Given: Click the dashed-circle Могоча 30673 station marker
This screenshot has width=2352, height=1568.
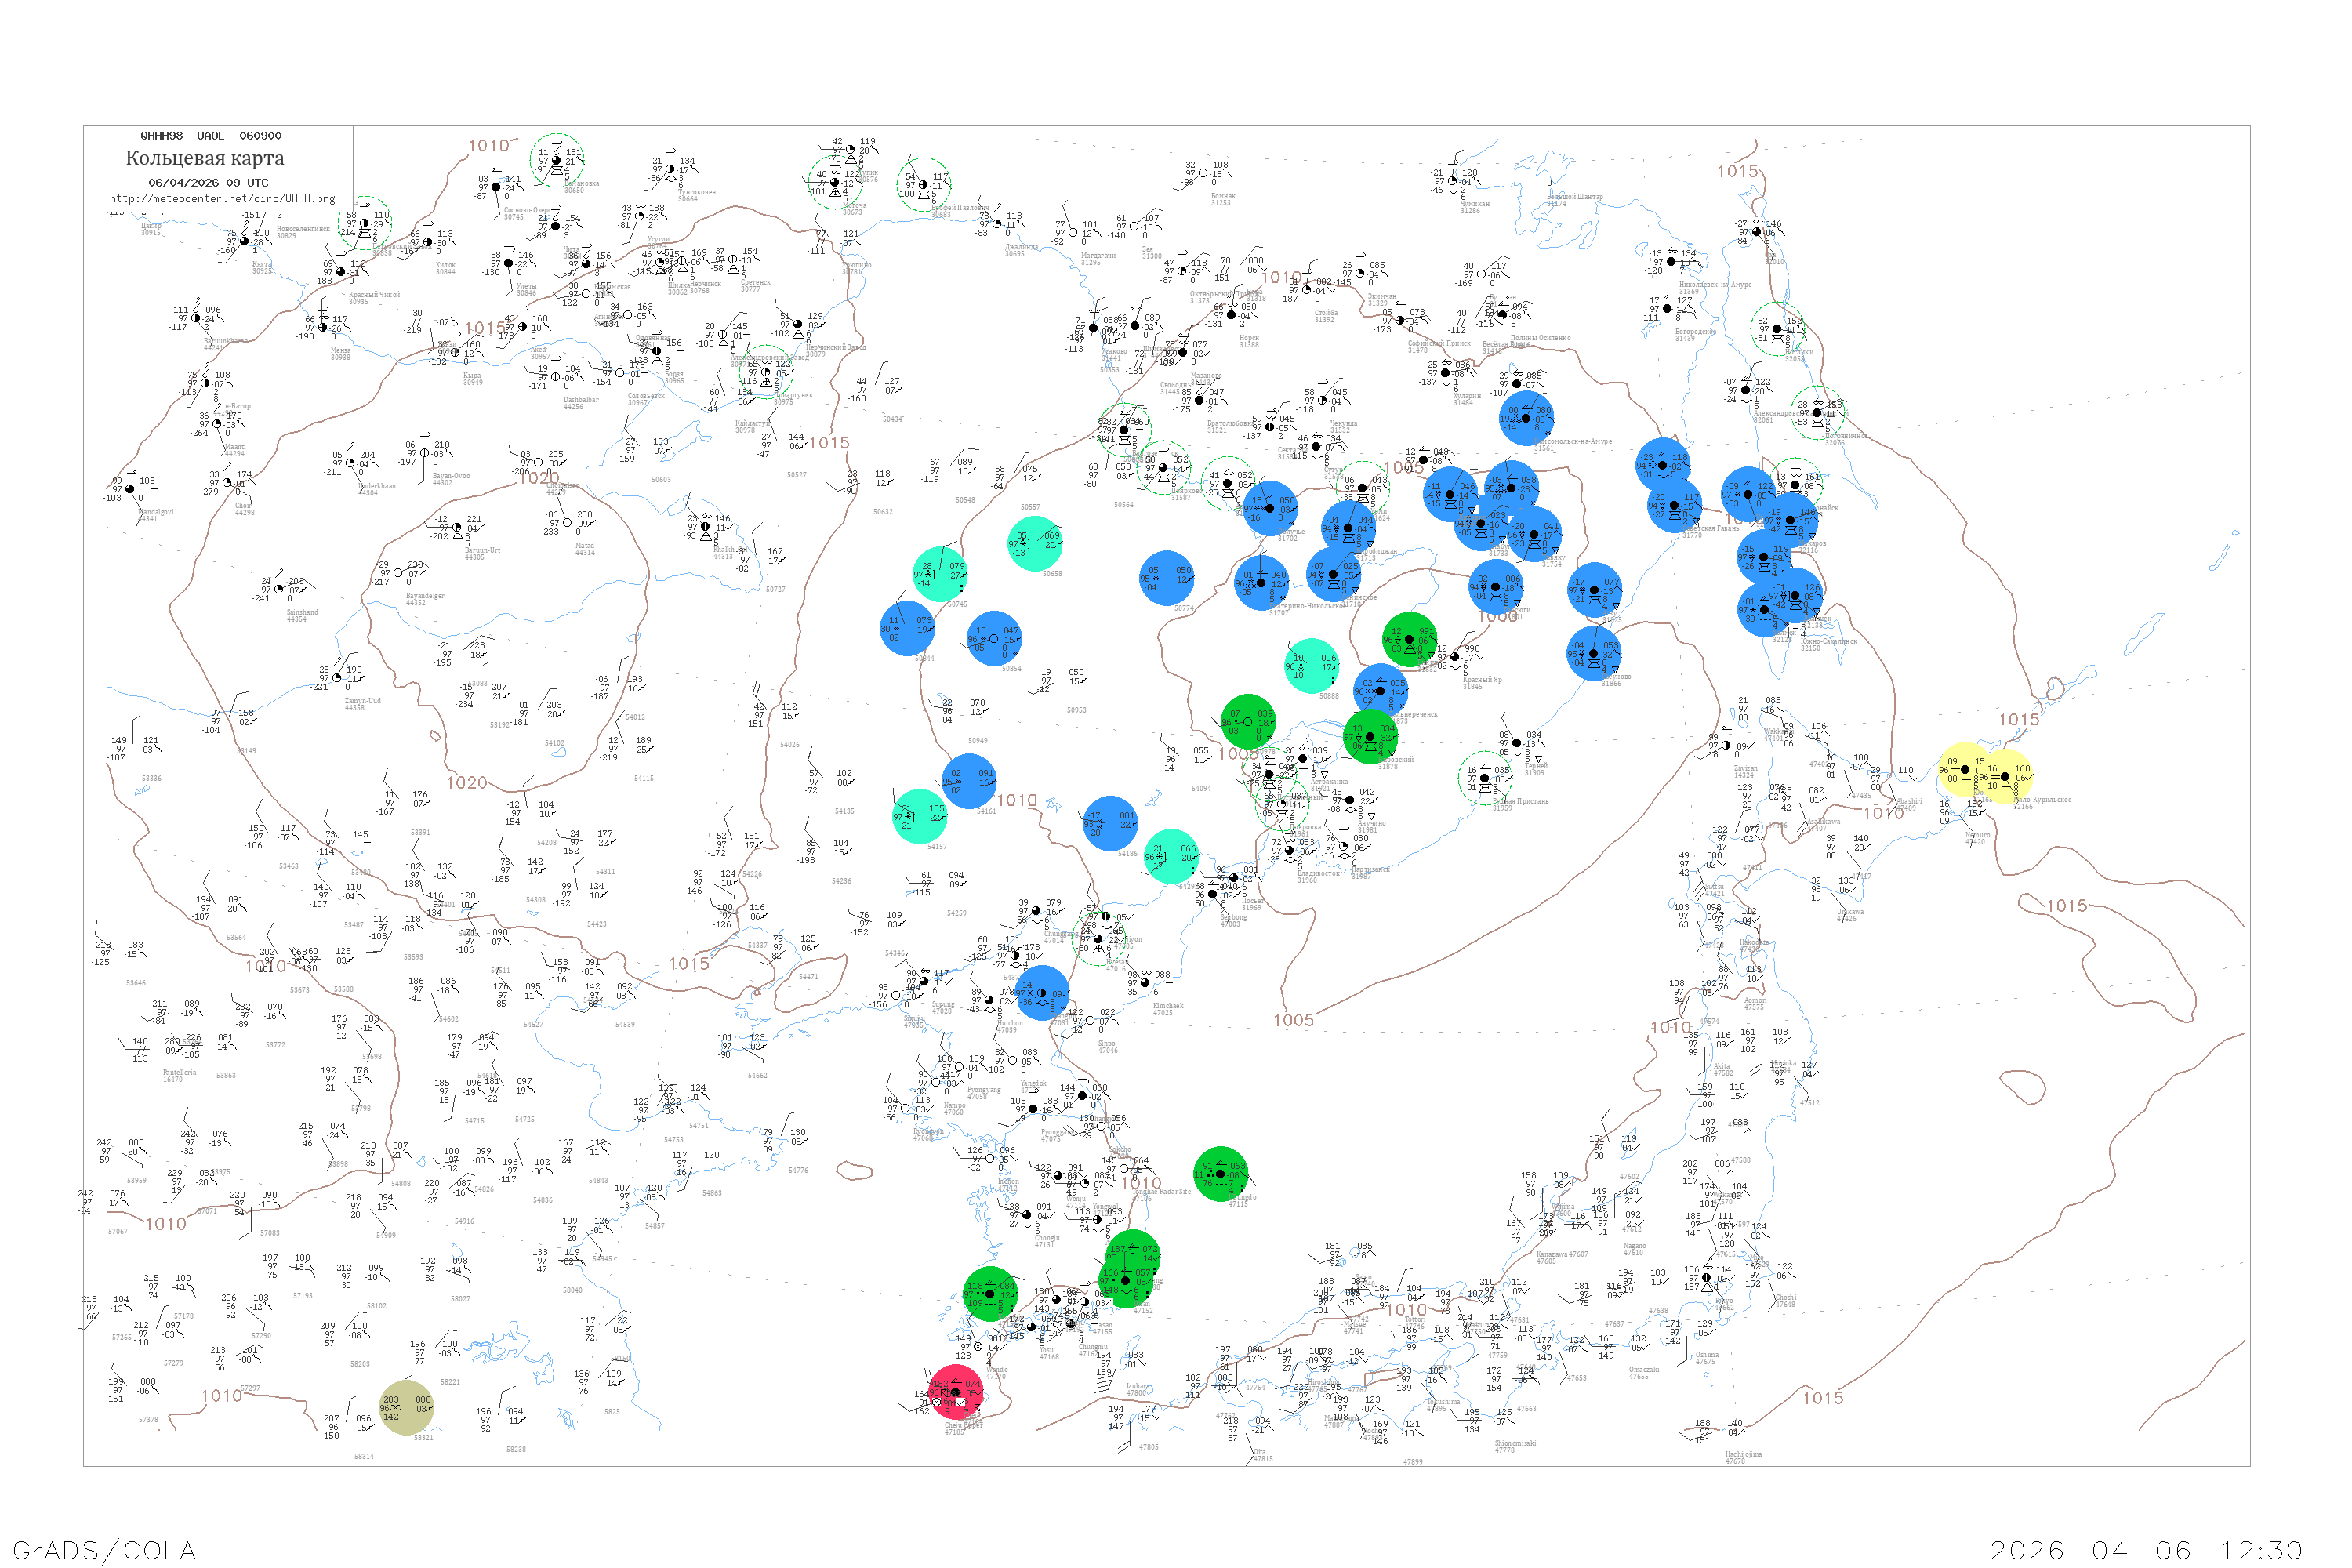Looking at the screenshot, I should pyautogui.click(x=834, y=182).
